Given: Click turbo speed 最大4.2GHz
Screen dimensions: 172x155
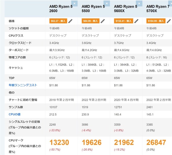Looking at the screenshot, I should coord(89,50).
